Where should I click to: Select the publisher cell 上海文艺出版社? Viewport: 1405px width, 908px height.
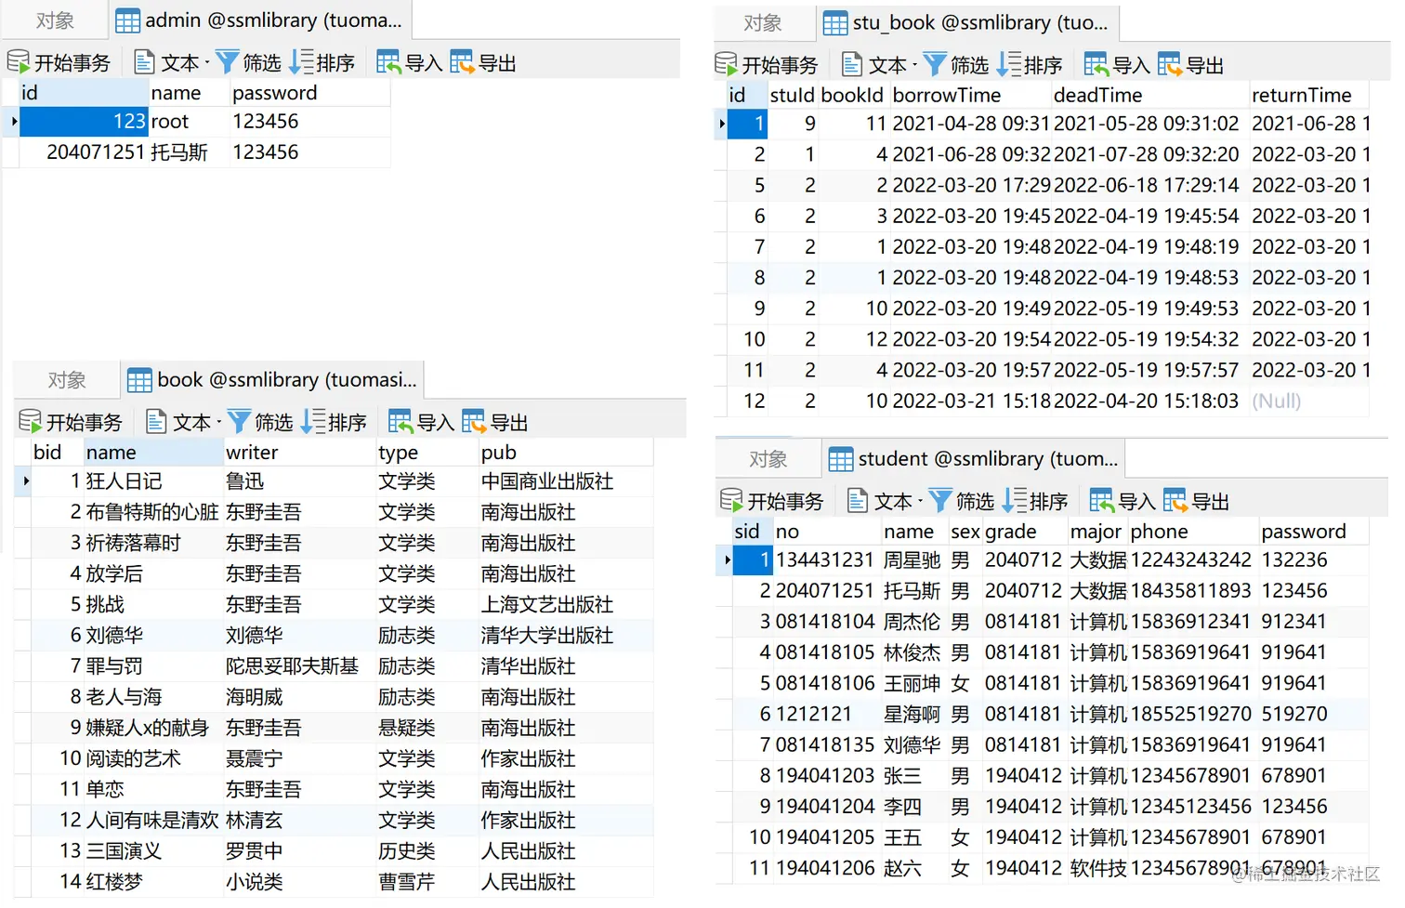point(566,605)
